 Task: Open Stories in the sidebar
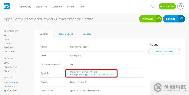[x=7, y=44]
